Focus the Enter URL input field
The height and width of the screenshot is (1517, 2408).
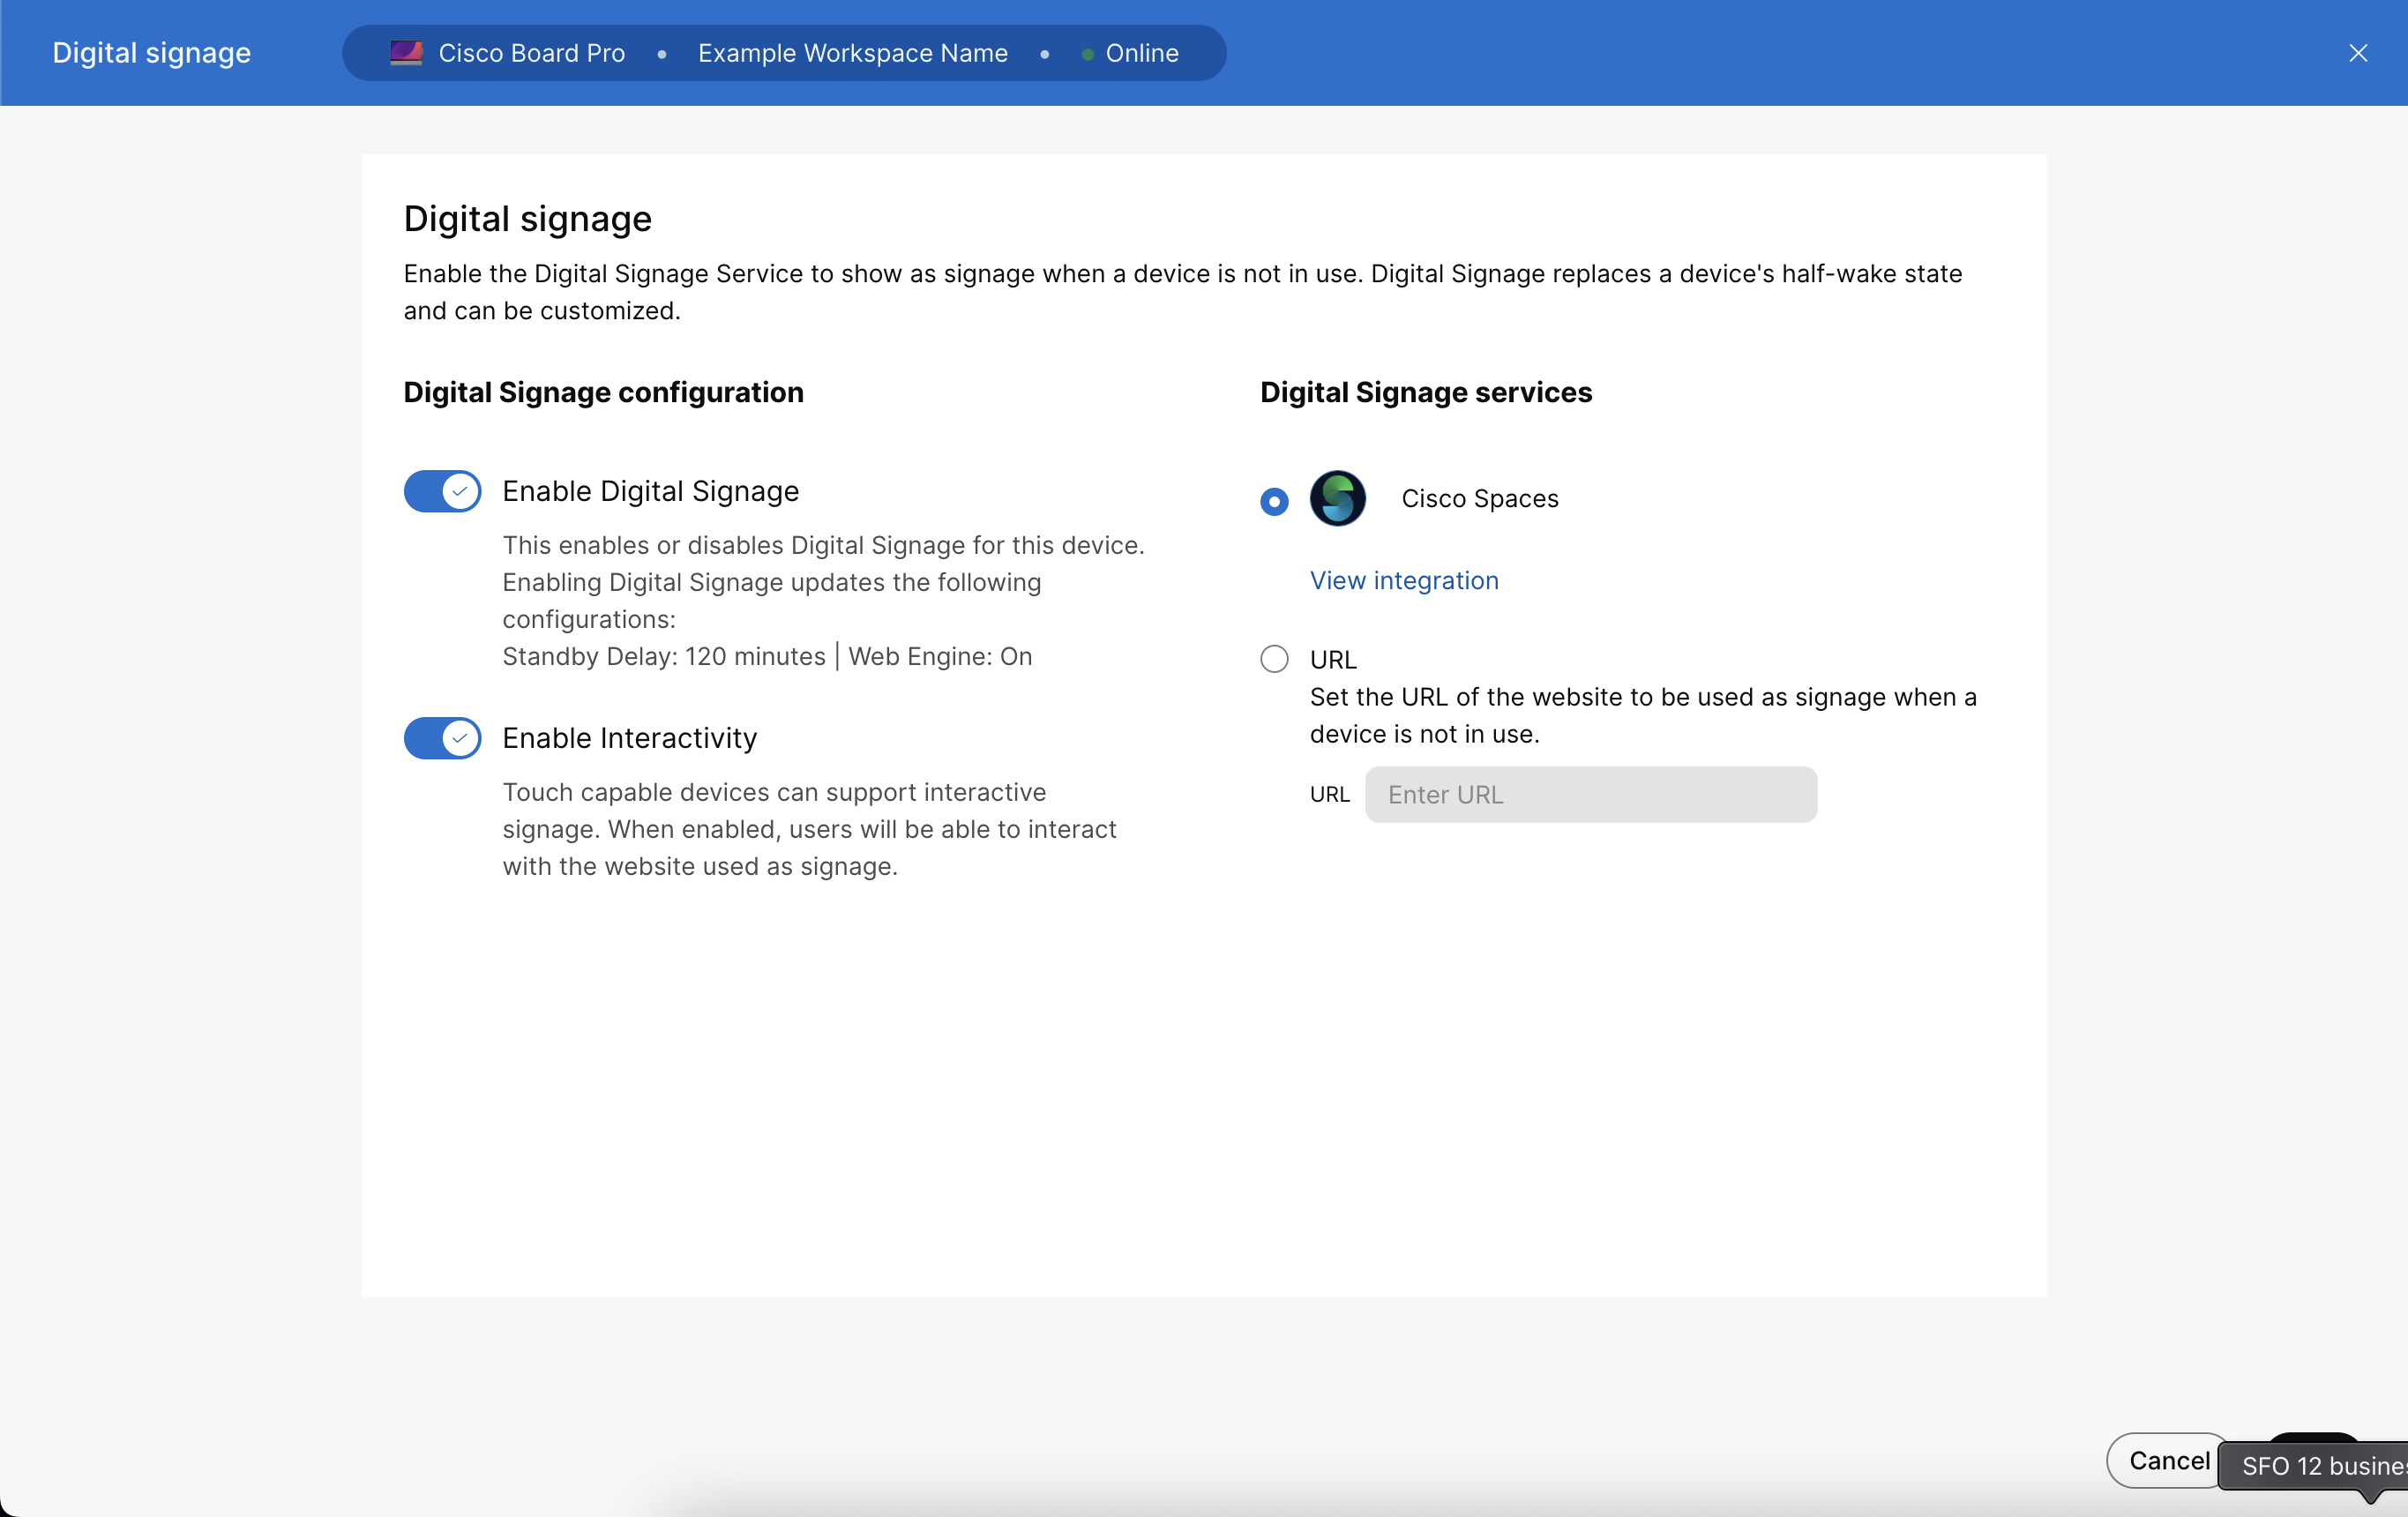[1590, 795]
